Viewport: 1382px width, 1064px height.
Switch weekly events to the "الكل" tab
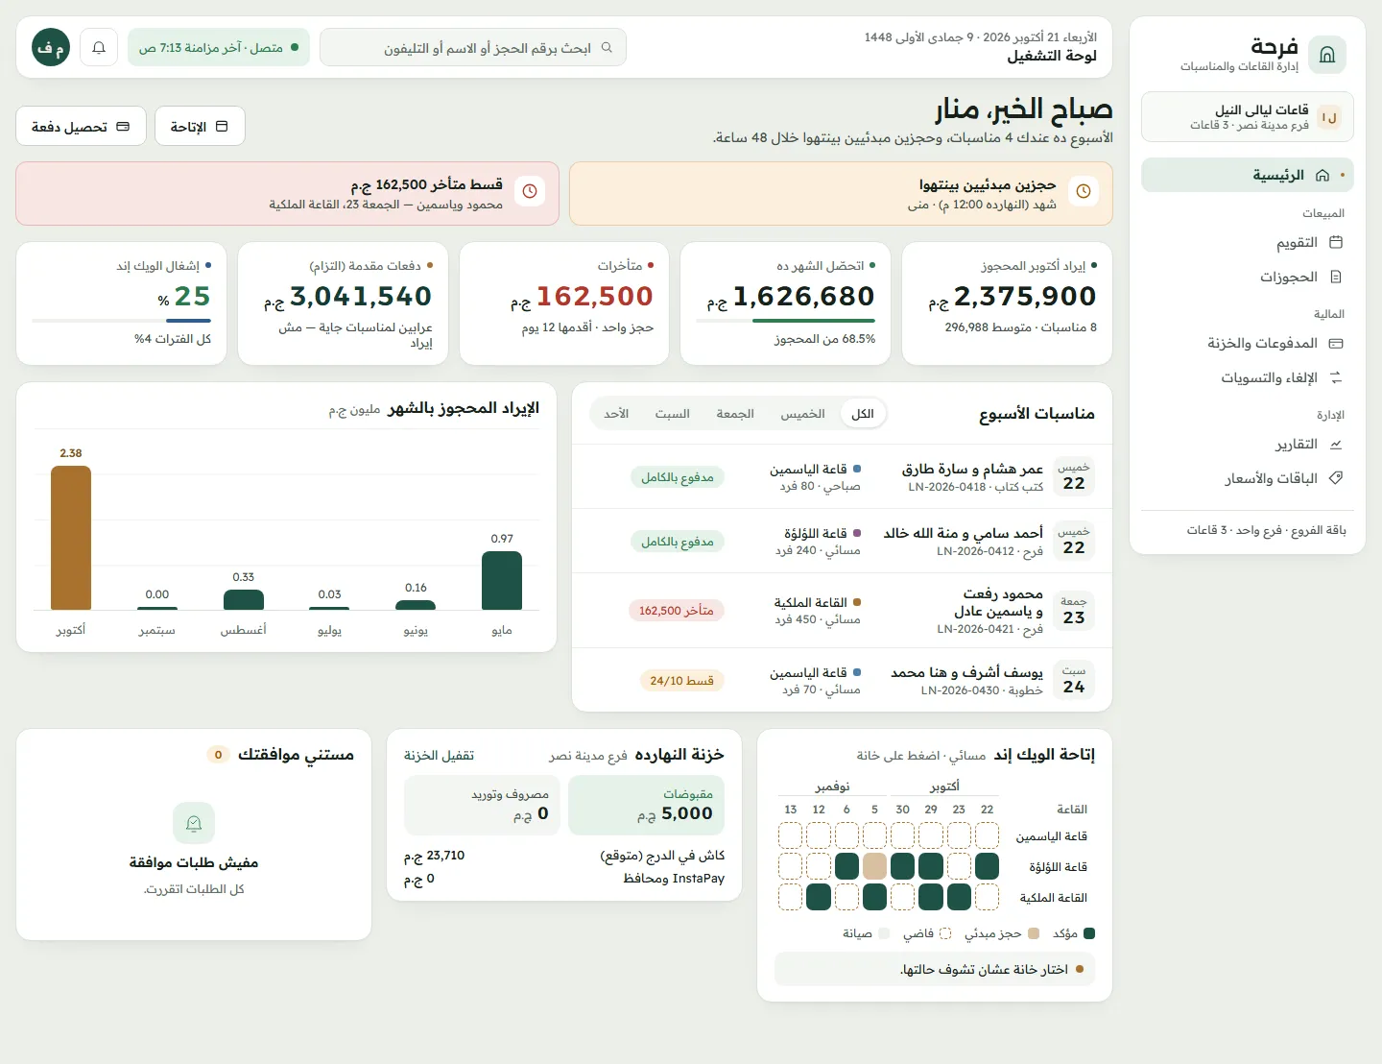coord(863,414)
